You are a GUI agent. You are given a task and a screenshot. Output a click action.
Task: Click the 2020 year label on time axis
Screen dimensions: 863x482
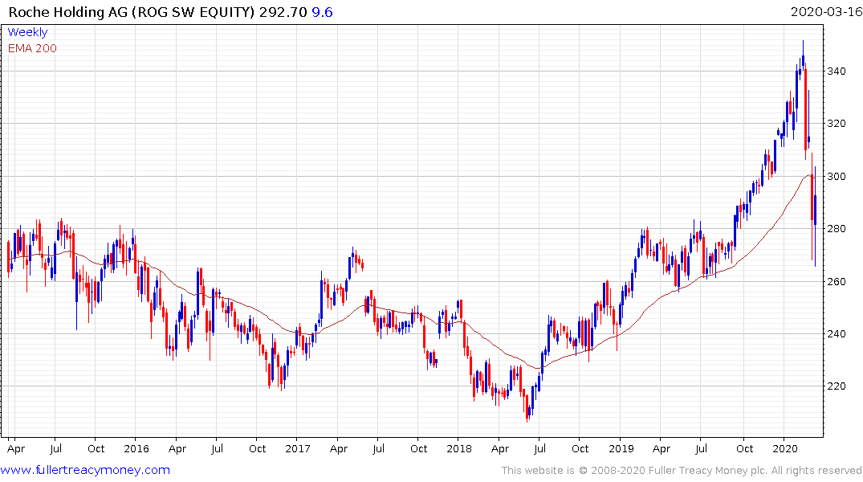(x=785, y=448)
